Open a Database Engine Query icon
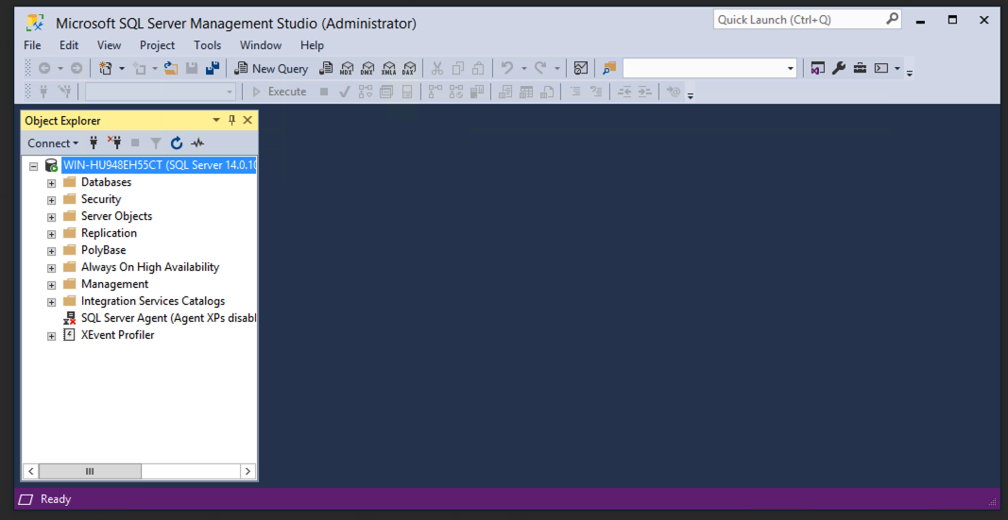Image resolution: width=1008 pixels, height=520 pixels. click(327, 68)
